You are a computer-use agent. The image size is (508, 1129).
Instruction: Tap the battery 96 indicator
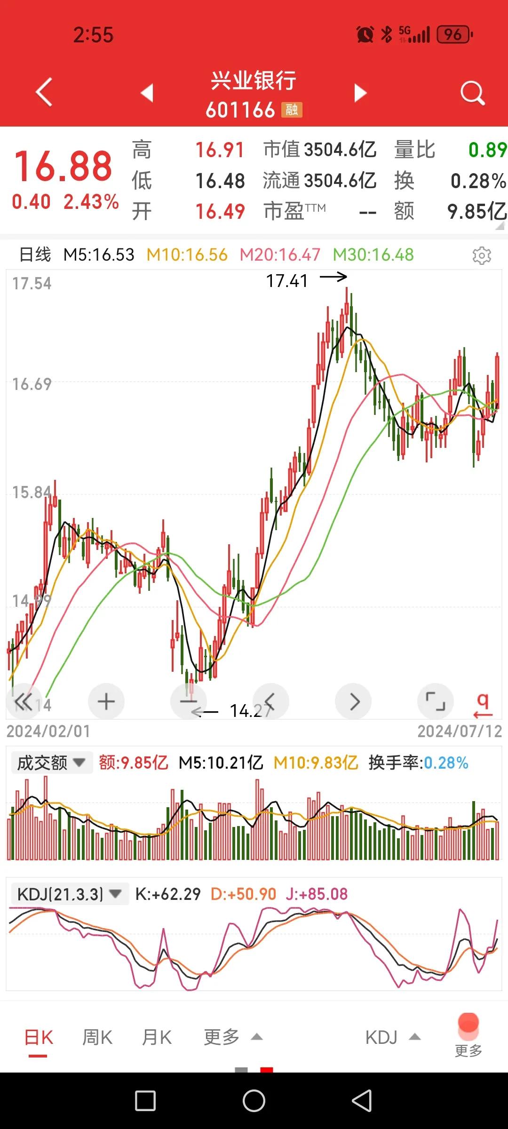[455, 34]
